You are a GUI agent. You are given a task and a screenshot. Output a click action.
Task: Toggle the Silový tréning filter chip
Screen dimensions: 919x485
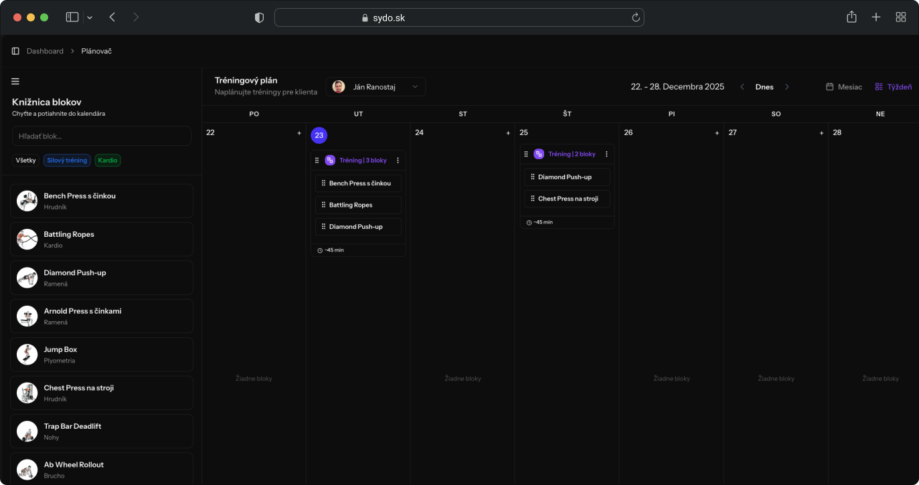point(67,161)
